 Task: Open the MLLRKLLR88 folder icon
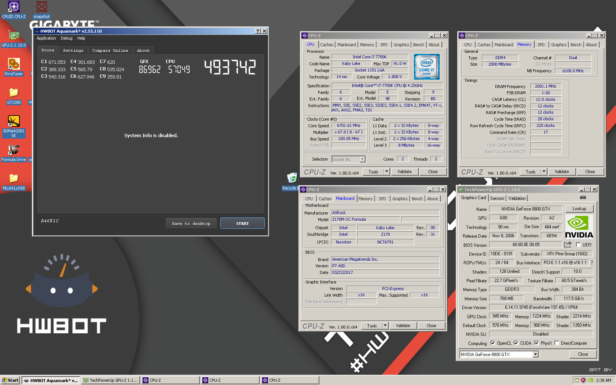14,182
